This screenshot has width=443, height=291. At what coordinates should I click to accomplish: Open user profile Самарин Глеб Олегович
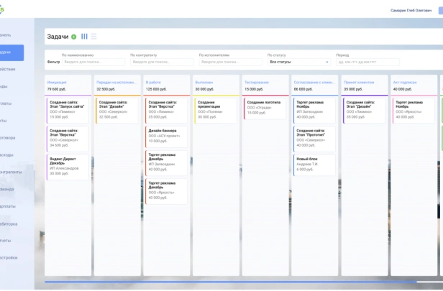click(x=411, y=11)
